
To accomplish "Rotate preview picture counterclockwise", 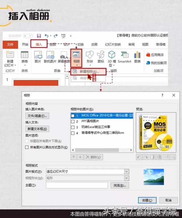I will point(139,157).
